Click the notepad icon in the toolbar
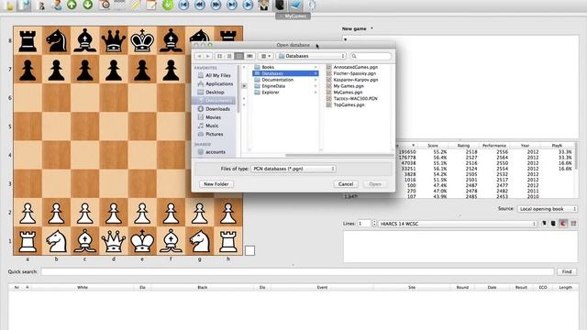The image size is (587, 330). tap(151, 5)
